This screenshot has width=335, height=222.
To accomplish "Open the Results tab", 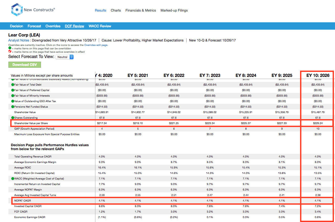I will click(x=101, y=10).
